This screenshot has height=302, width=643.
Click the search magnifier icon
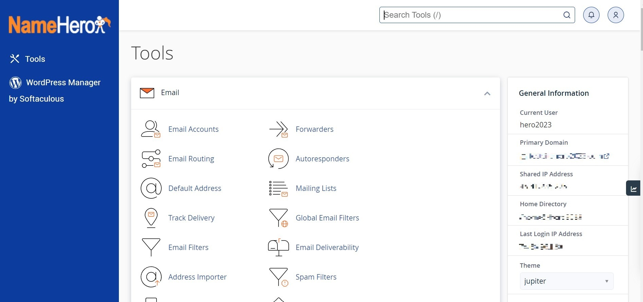tap(567, 15)
